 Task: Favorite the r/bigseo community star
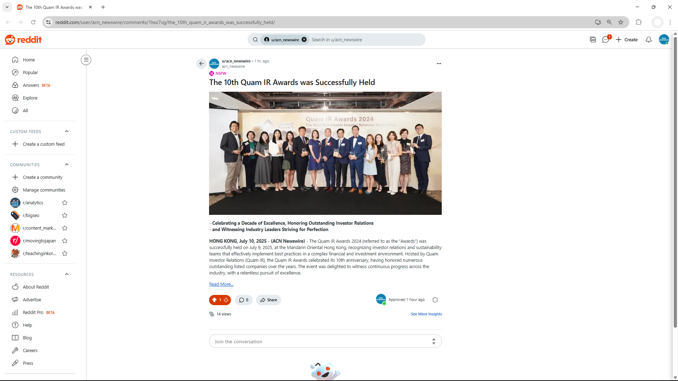tap(65, 215)
